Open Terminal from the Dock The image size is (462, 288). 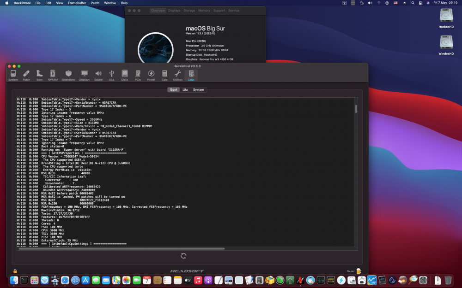coord(24,280)
